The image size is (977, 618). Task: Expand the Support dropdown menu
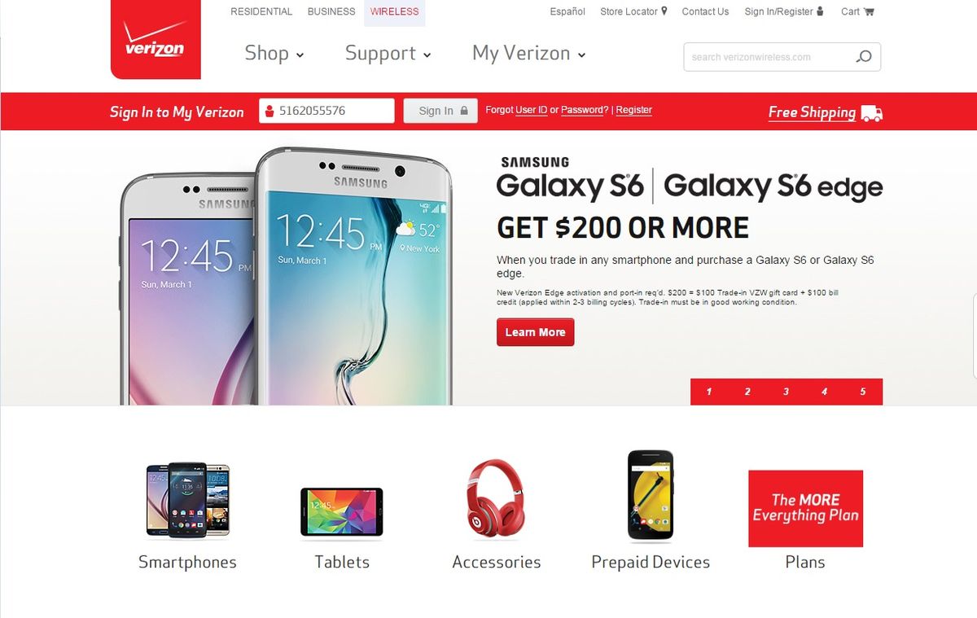tap(388, 54)
